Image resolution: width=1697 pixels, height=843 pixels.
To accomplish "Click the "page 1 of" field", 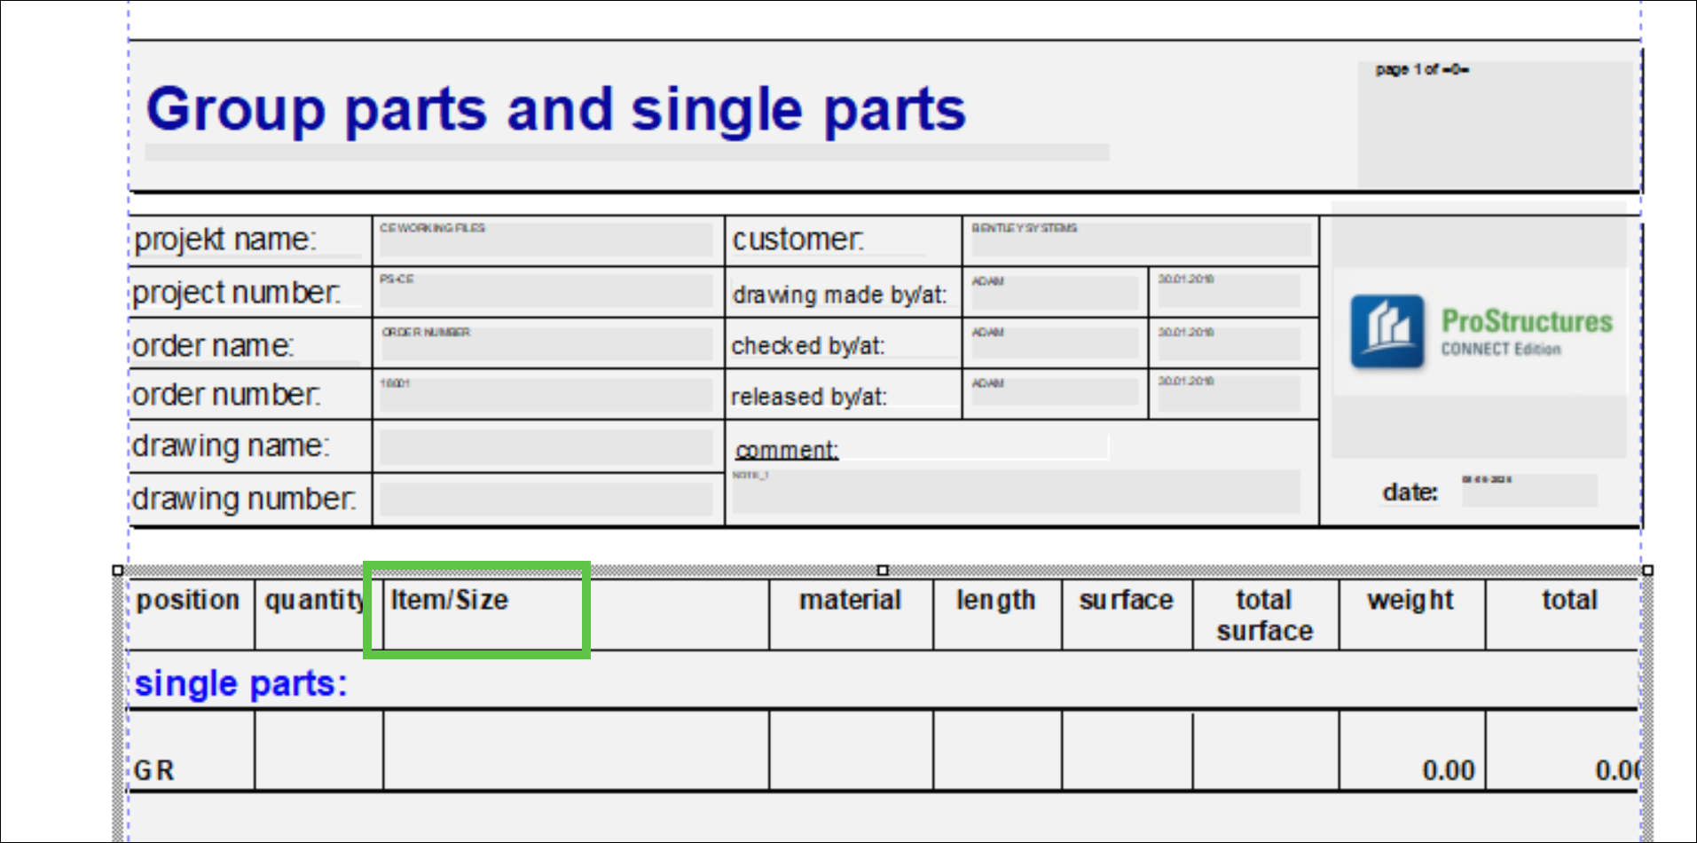I will click(1496, 122).
